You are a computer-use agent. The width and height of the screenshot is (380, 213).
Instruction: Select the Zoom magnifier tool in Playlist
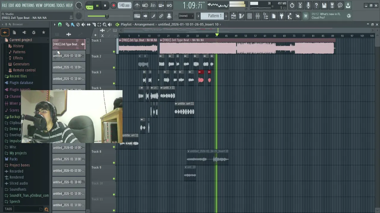click(x=104, y=25)
